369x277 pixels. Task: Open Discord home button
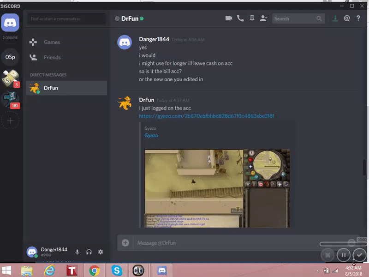point(10,23)
